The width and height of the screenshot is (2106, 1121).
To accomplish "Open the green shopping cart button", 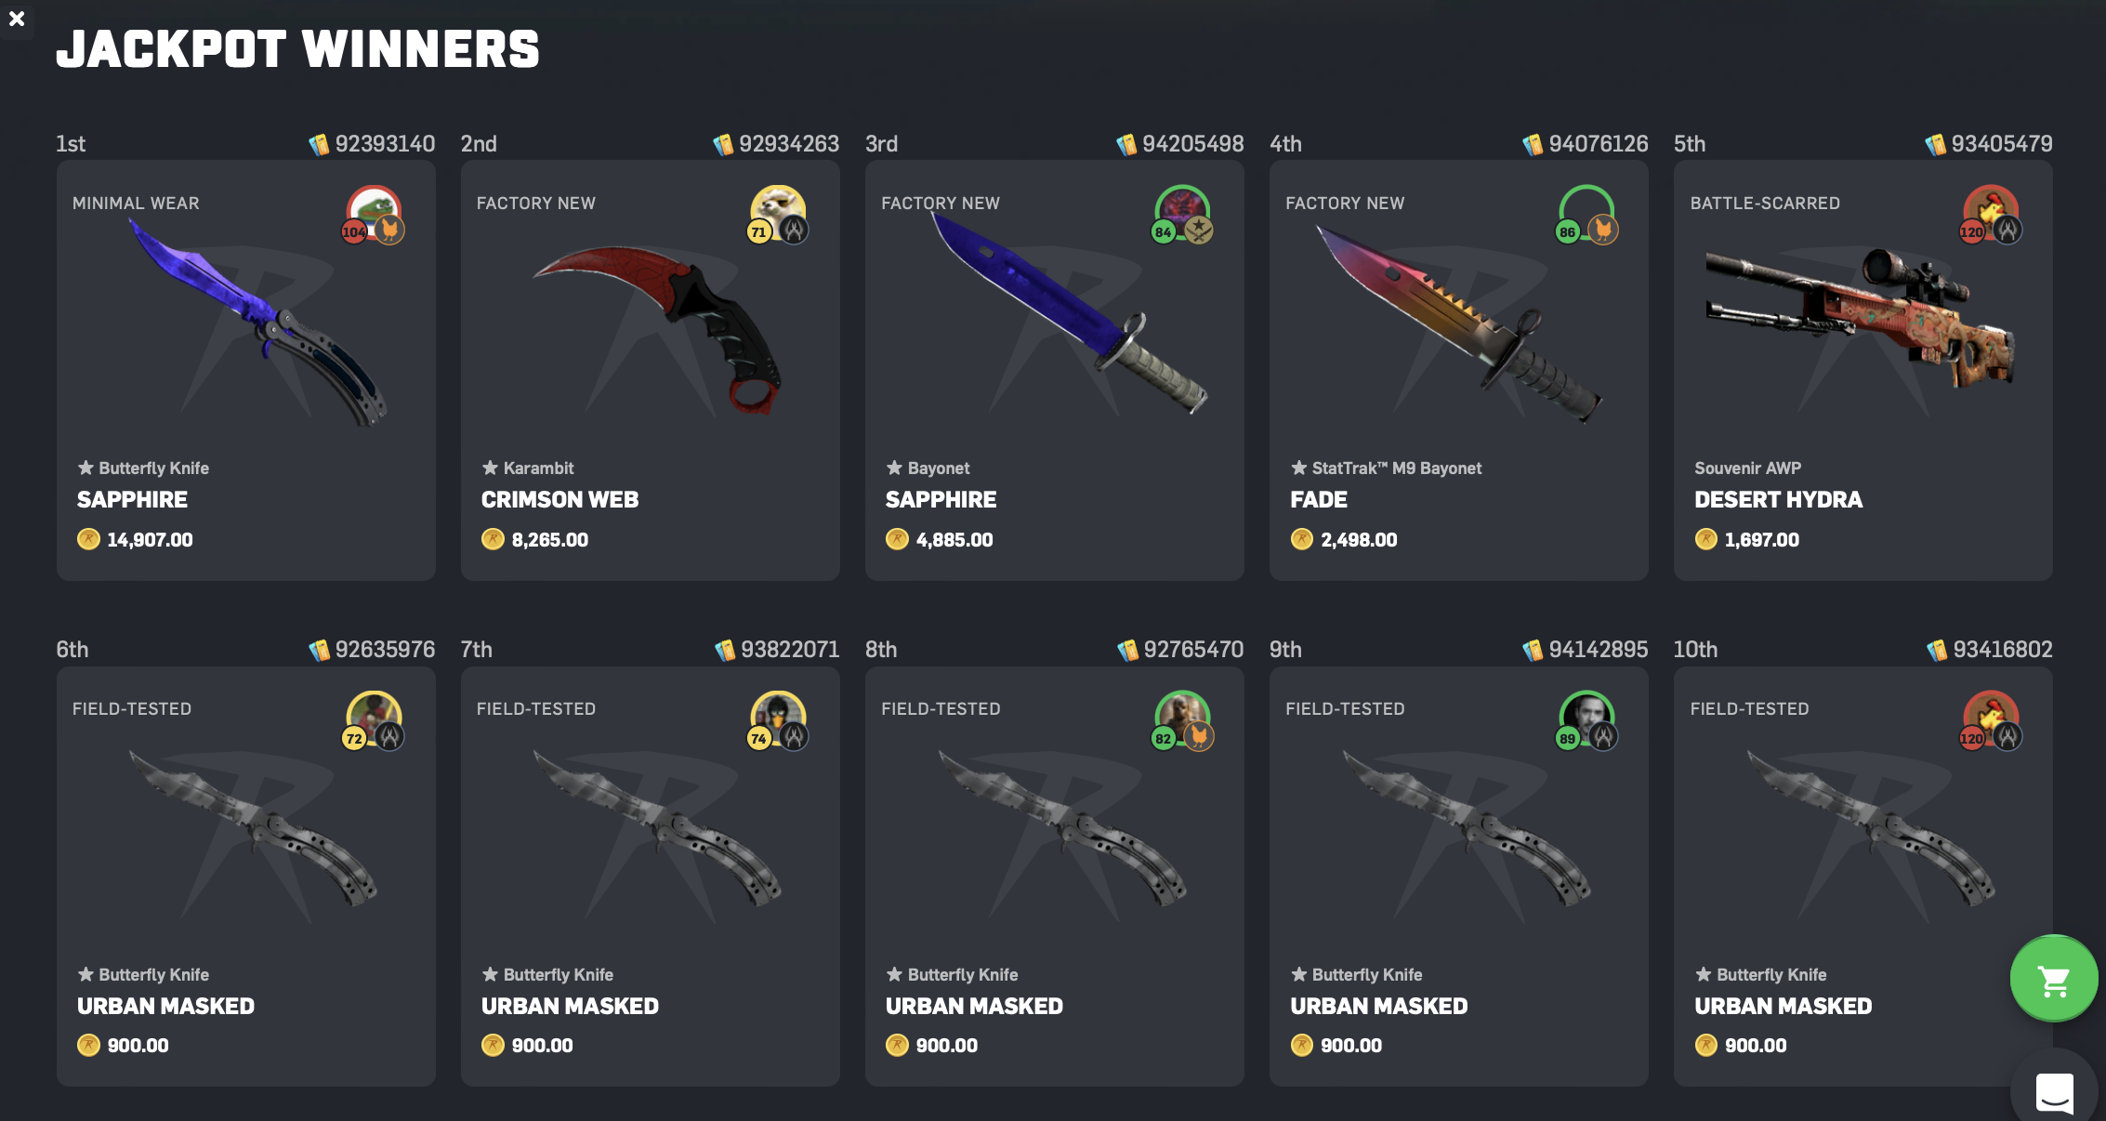I will [x=2054, y=980].
